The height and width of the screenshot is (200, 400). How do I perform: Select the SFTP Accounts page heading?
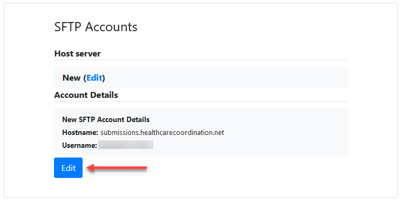[x=96, y=27]
